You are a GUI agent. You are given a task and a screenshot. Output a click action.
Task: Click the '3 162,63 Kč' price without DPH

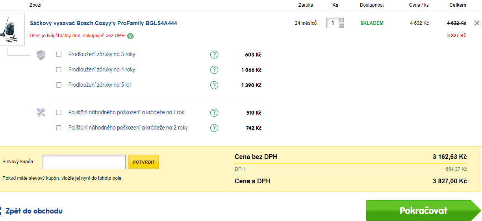click(450, 157)
